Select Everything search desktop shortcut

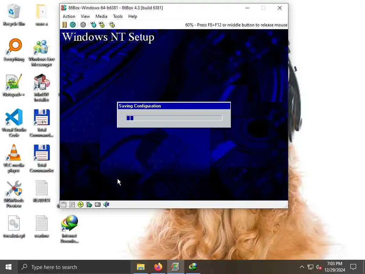tap(14, 50)
